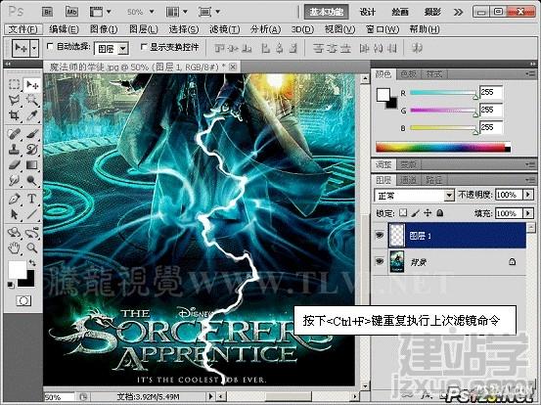Select the Pen tool

14,199
